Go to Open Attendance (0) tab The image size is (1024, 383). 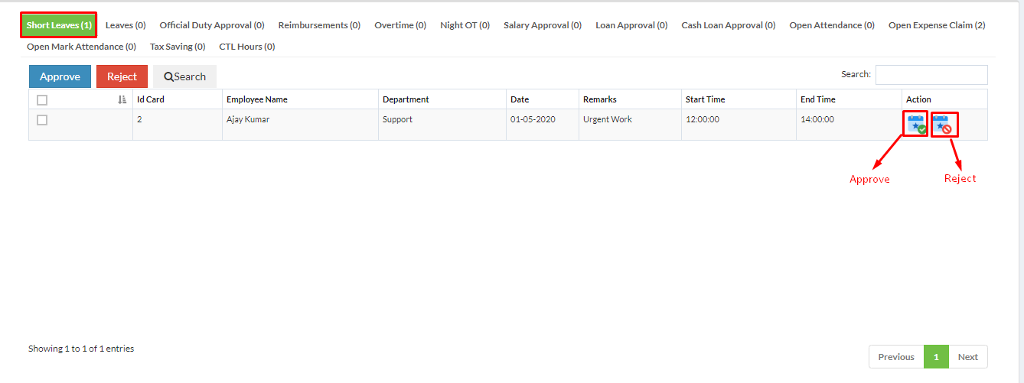(x=832, y=25)
